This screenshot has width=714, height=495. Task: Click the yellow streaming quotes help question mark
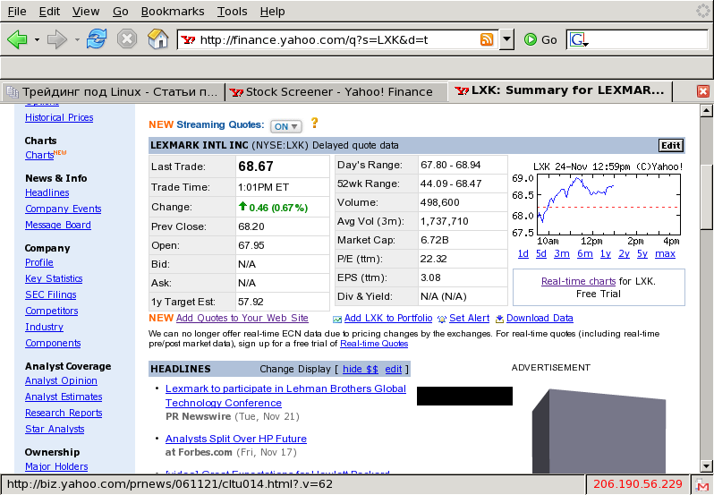coord(314,123)
